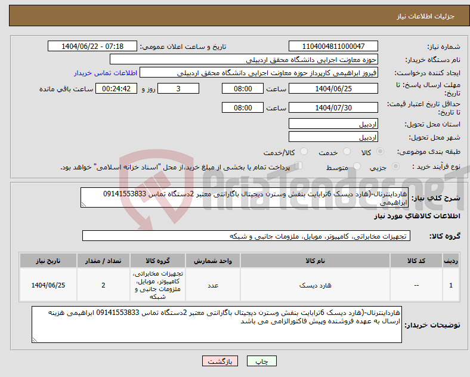Viewport: 470px width, 377px height.
Task: Click the چاپ print button
Action: pos(262,361)
